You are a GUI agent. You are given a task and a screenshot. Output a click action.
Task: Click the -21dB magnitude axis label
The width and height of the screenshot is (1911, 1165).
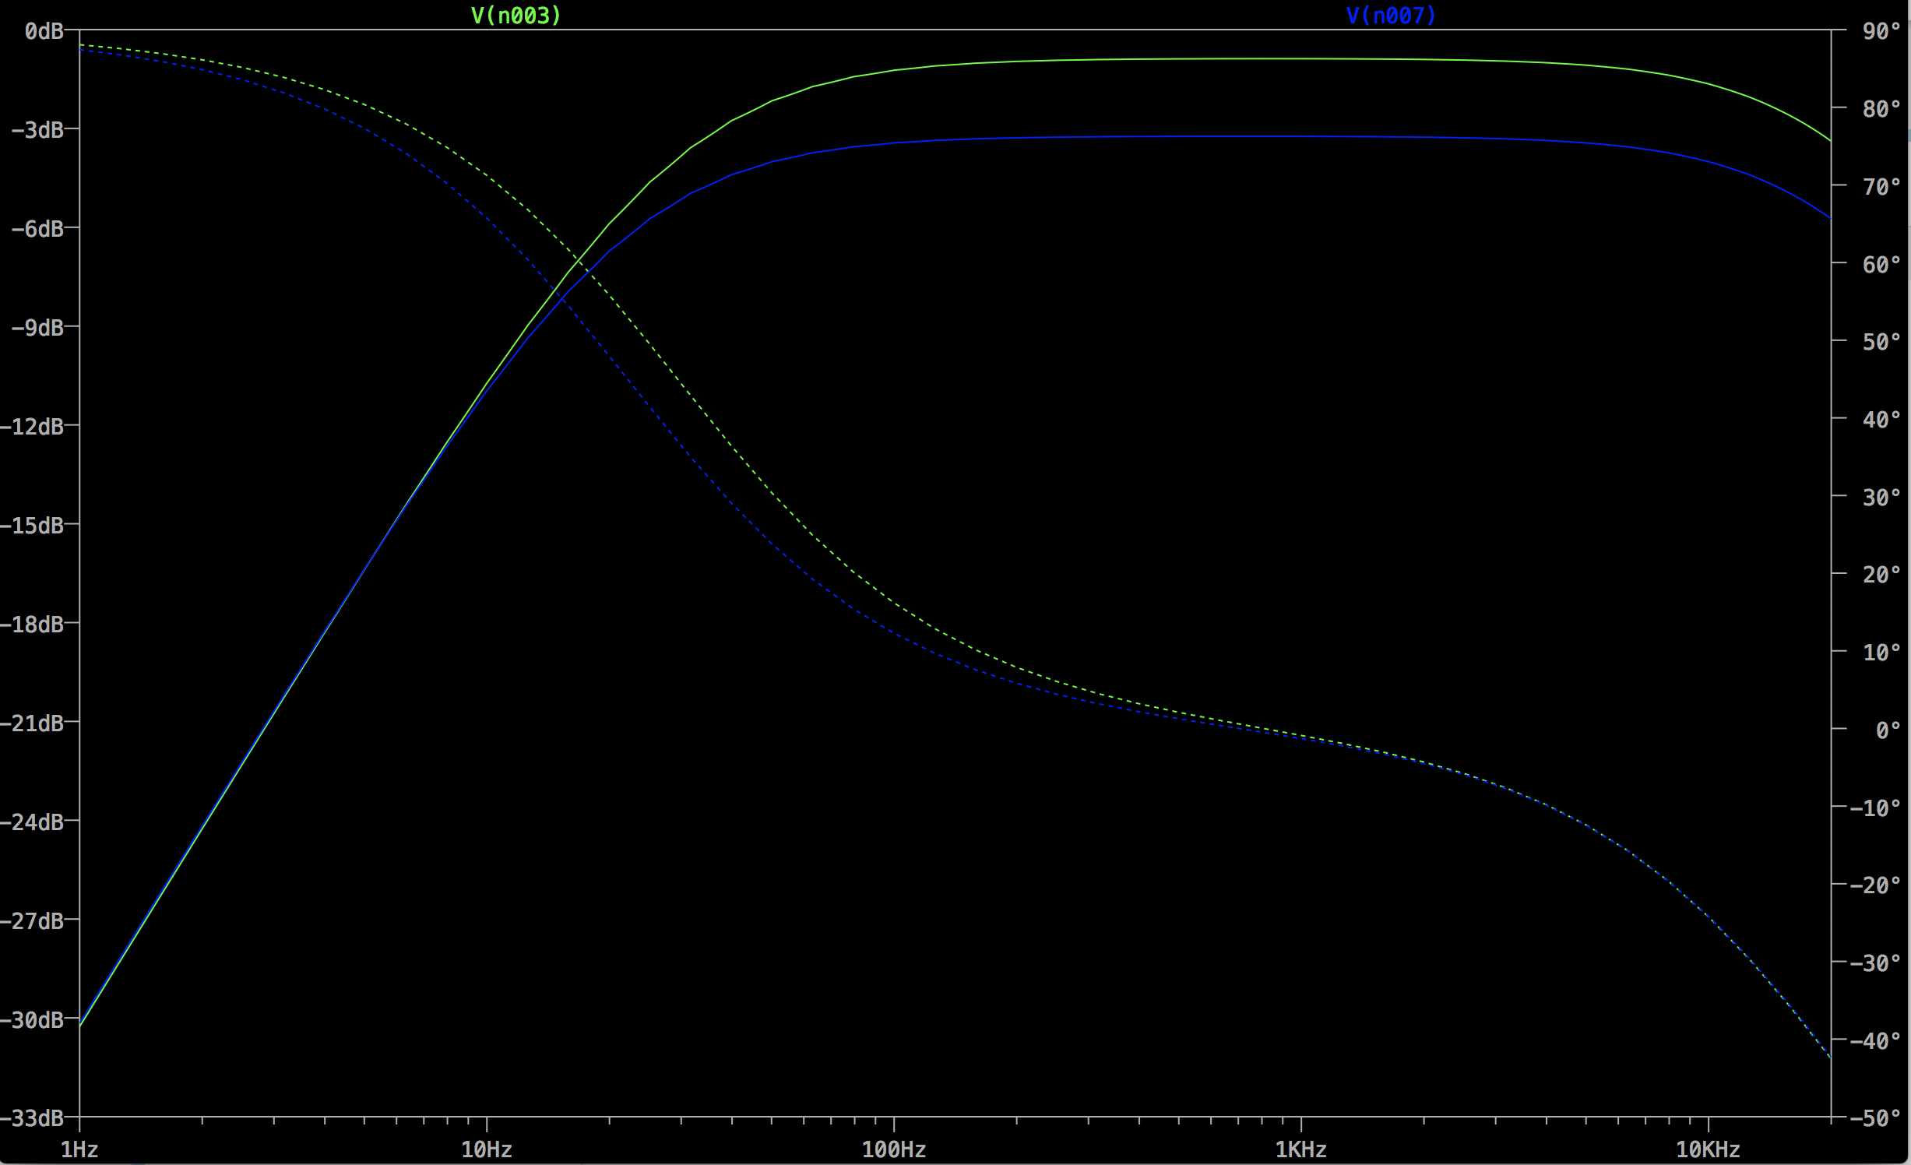(32, 723)
